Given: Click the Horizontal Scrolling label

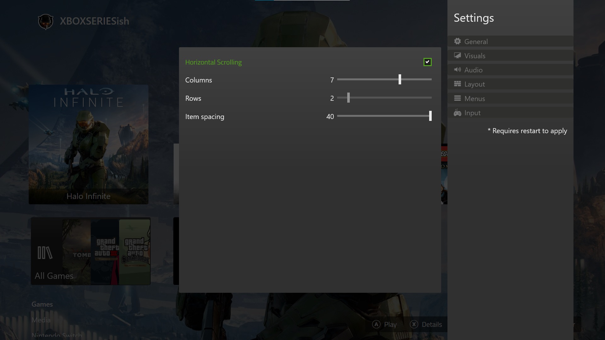Looking at the screenshot, I should (x=213, y=62).
